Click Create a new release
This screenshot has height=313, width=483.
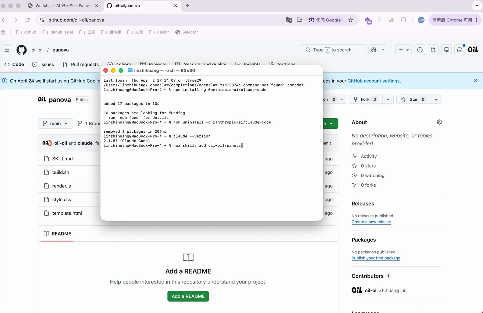click(371, 222)
